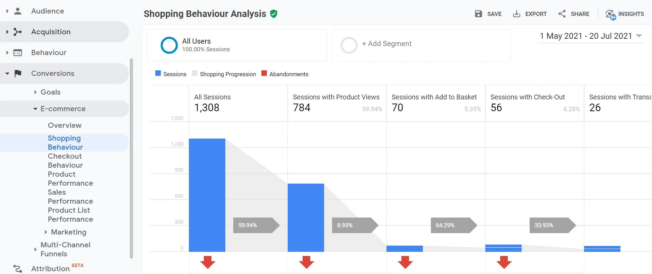Click + Add Segment

click(386, 44)
